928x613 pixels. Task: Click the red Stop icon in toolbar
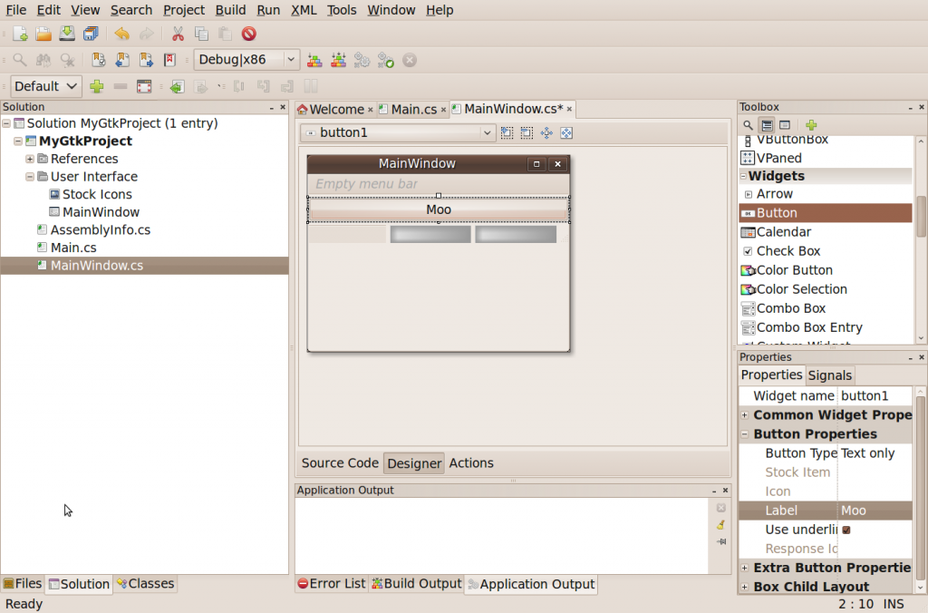tap(248, 34)
